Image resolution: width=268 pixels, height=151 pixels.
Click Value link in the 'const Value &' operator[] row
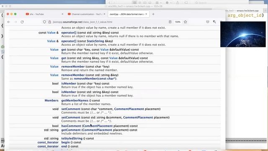pyautogui.click(x=51, y=33)
